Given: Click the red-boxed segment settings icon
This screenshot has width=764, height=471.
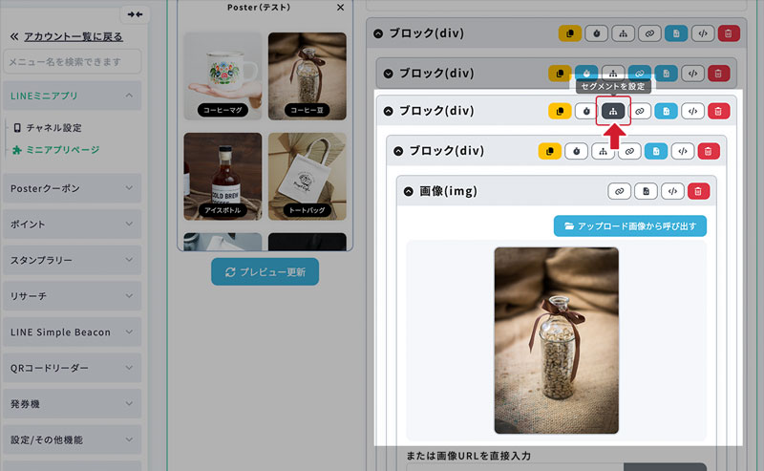Looking at the screenshot, I should (x=613, y=111).
